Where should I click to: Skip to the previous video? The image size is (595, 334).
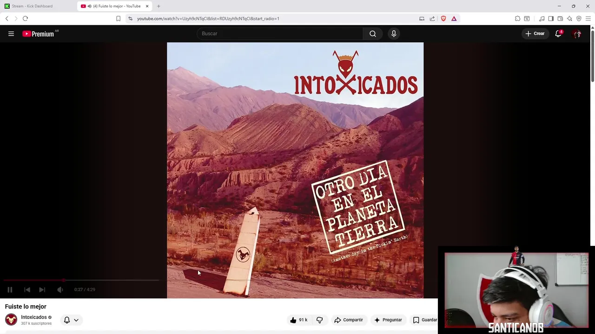(x=27, y=289)
